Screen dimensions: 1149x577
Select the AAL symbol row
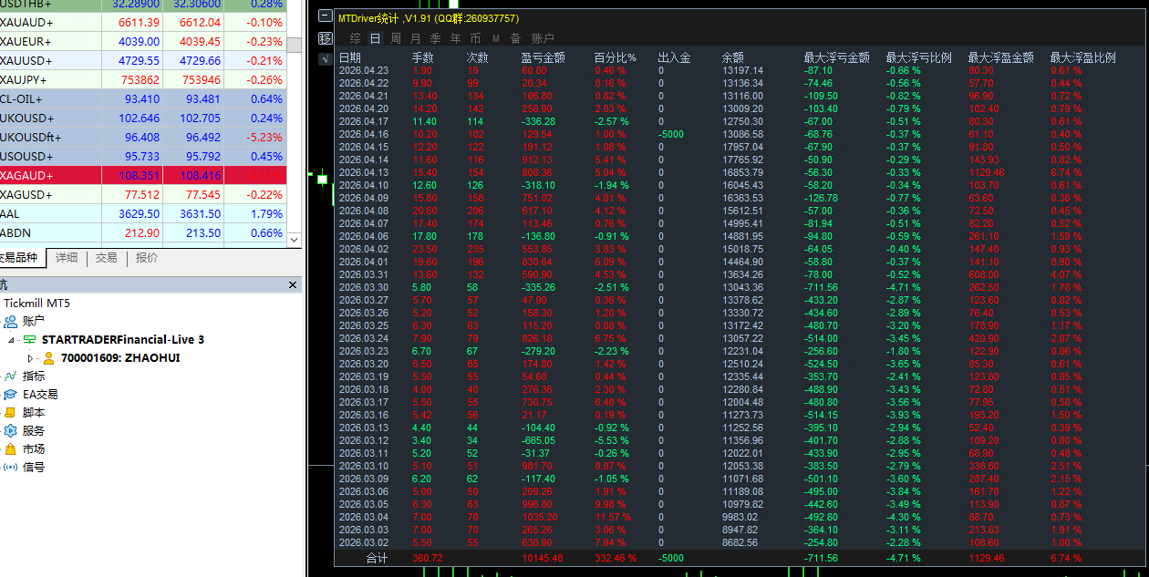143,213
